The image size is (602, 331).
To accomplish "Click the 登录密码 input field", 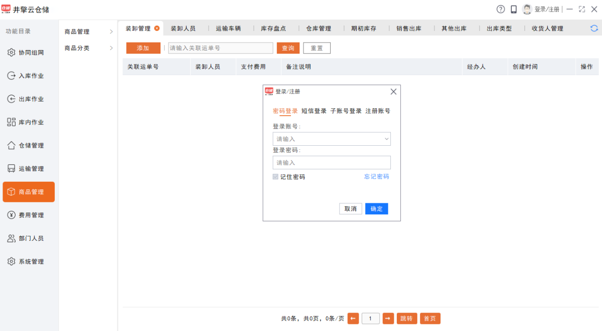I will pos(332,163).
